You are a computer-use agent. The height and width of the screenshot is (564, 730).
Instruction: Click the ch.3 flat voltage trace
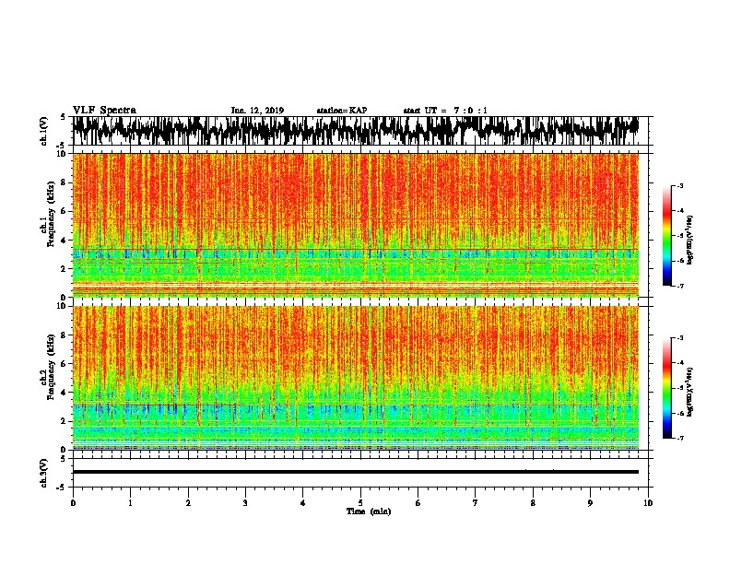point(355,472)
